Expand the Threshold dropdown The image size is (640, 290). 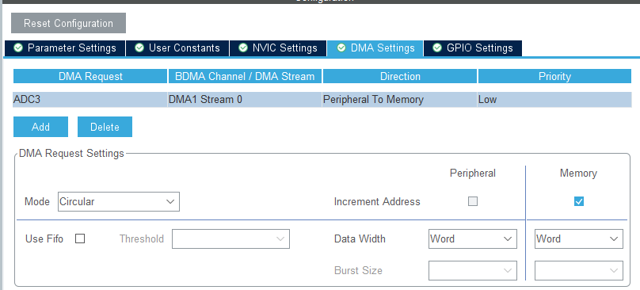[x=230, y=239]
